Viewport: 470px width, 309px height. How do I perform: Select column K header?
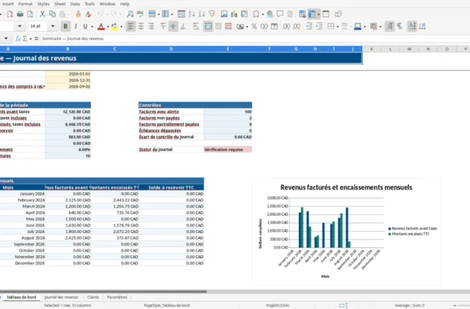(x=372, y=49)
